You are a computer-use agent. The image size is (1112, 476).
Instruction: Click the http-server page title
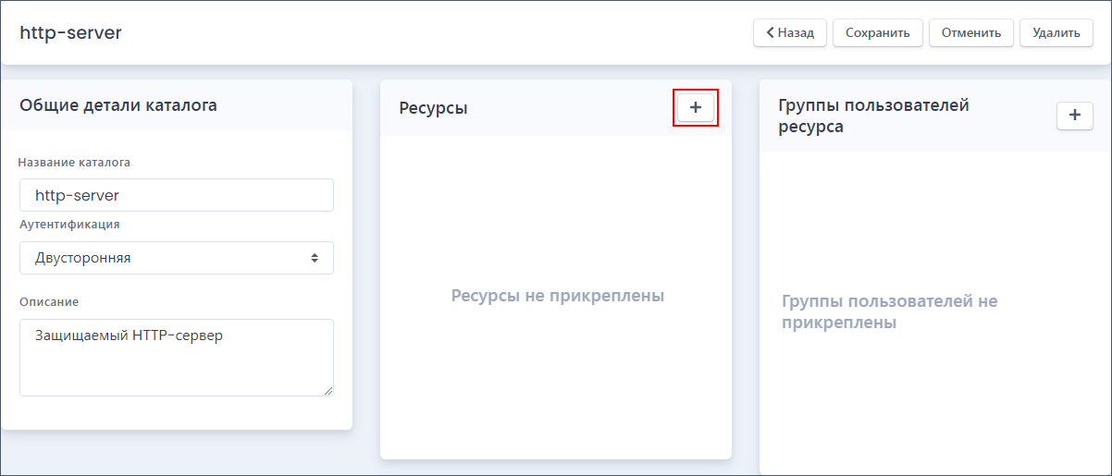click(70, 32)
